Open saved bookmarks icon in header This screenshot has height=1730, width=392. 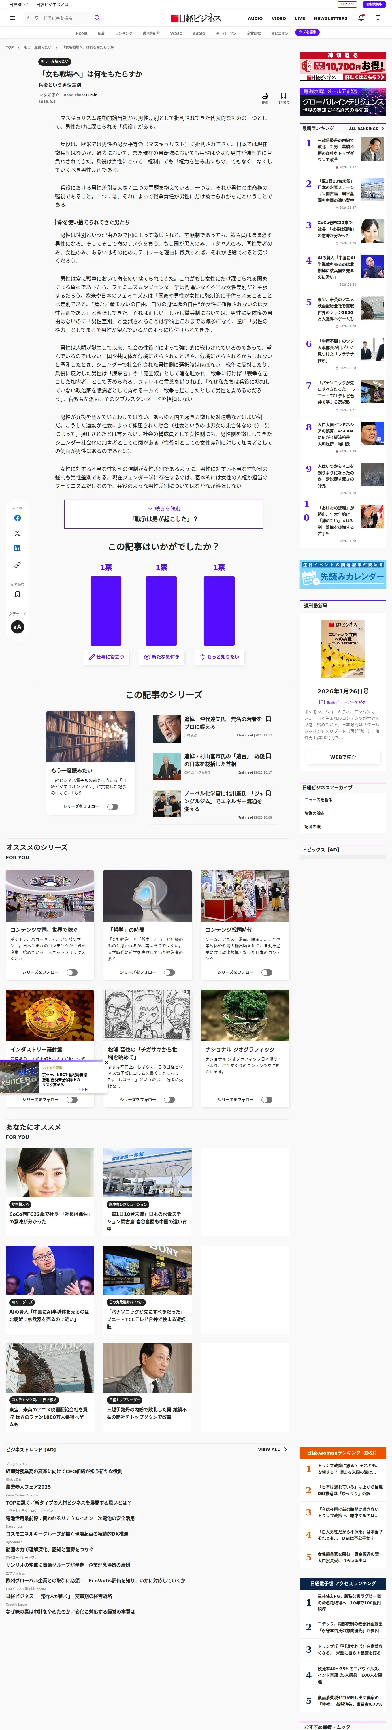coord(378,18)
